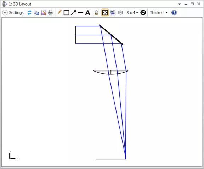Print the 3D Layout
204x169 pixels.
coord(51,13)
